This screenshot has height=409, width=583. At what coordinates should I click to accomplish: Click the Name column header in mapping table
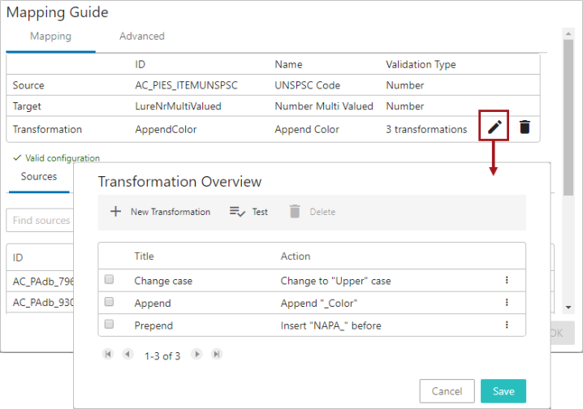pyautogui.click(x=288, y=65)
